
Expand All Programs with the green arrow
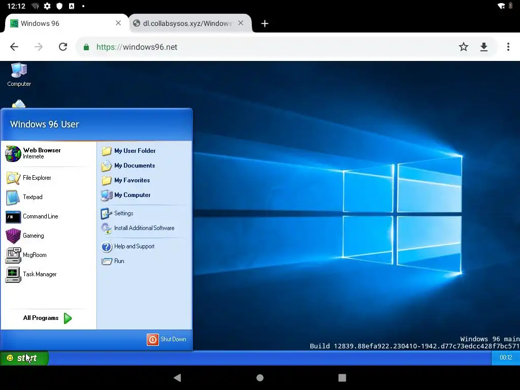pos(68,318)
